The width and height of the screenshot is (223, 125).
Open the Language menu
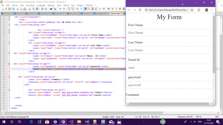[x=41, y=5]
